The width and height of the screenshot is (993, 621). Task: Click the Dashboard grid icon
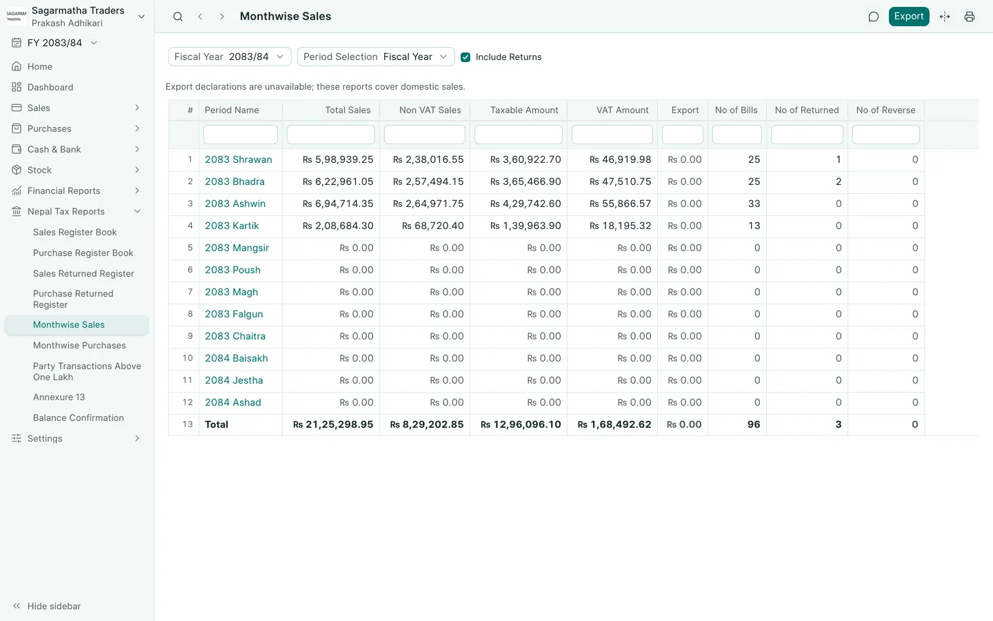(17, 87)
